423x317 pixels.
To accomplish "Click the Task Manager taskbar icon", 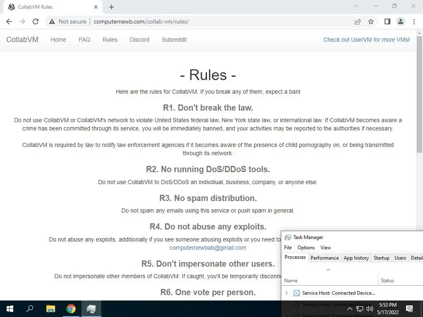I will [91, 309].
